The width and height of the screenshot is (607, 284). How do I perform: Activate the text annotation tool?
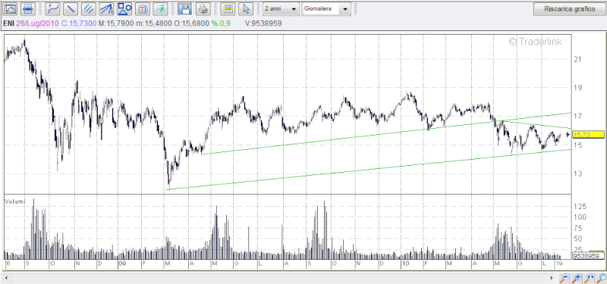143,8
